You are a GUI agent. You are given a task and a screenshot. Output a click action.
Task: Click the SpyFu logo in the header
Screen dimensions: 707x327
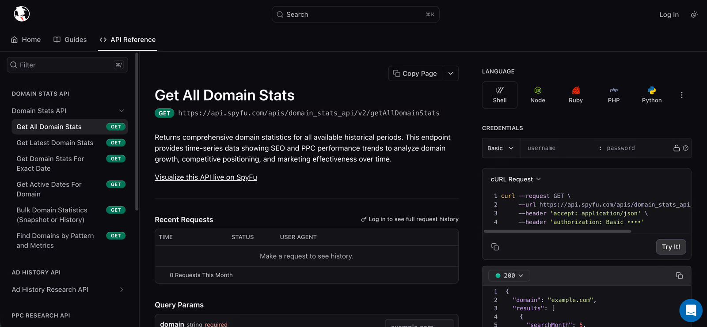pos(22,14)
